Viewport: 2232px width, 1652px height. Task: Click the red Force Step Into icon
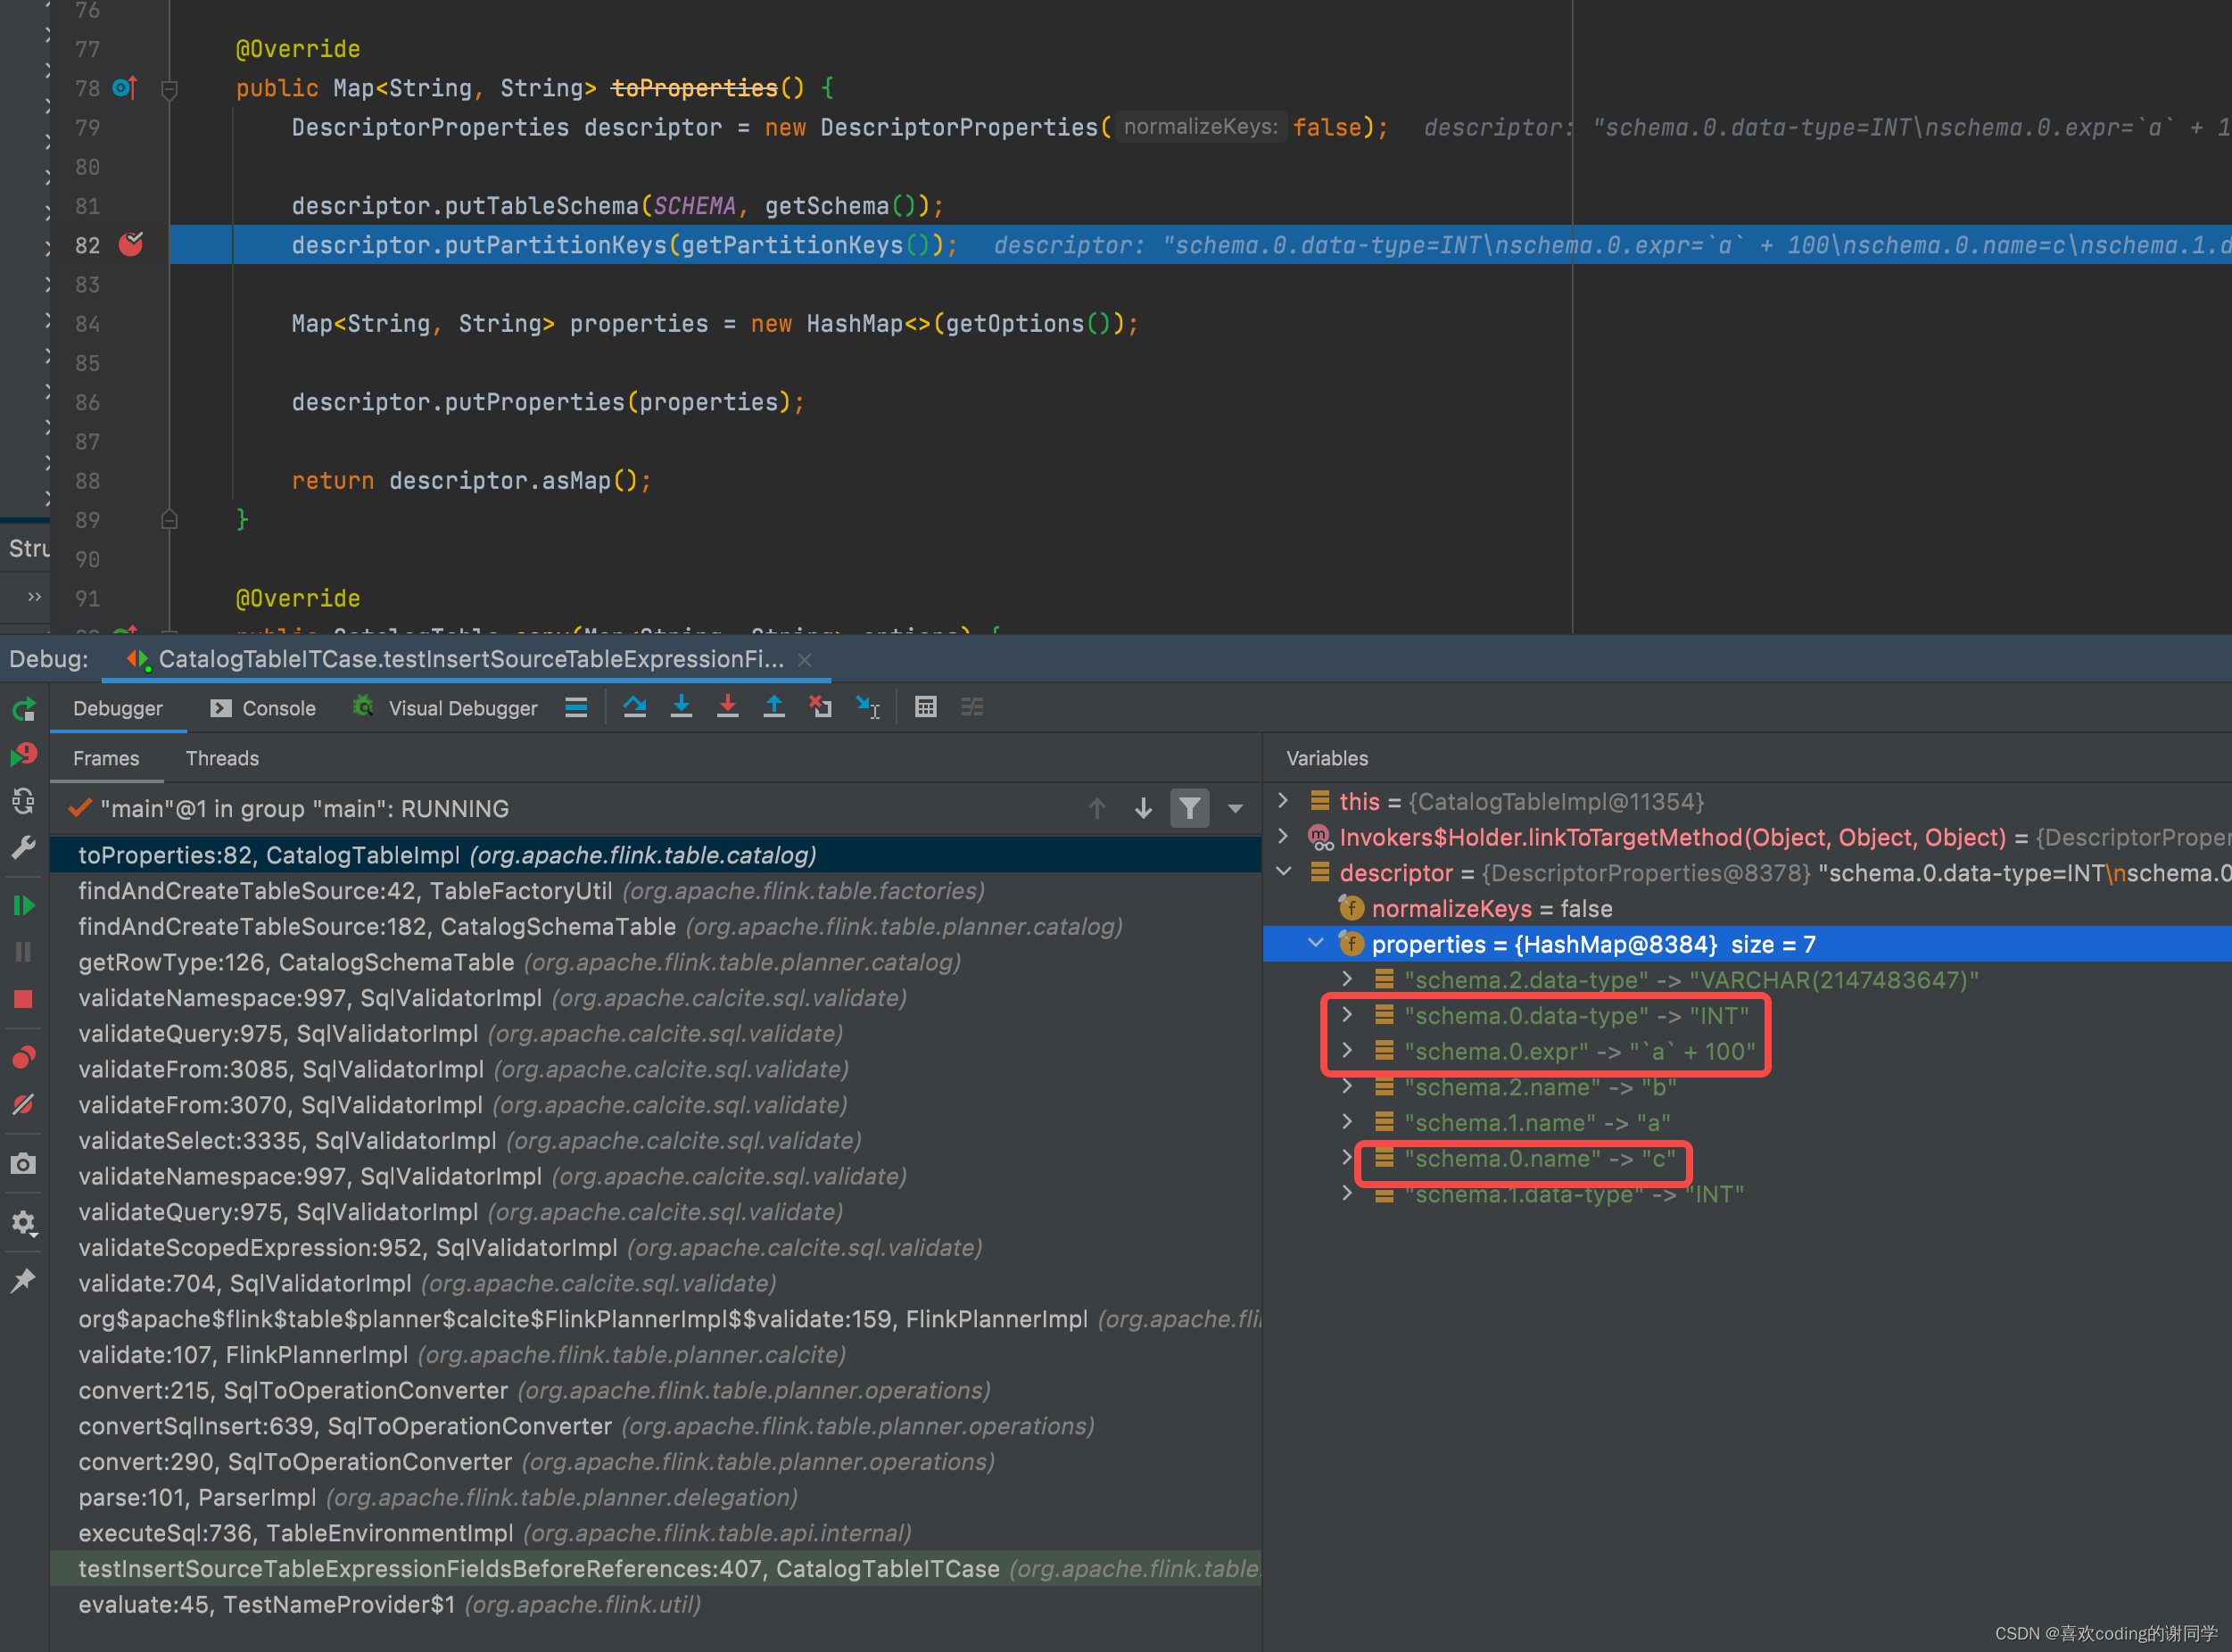[727, 707]
